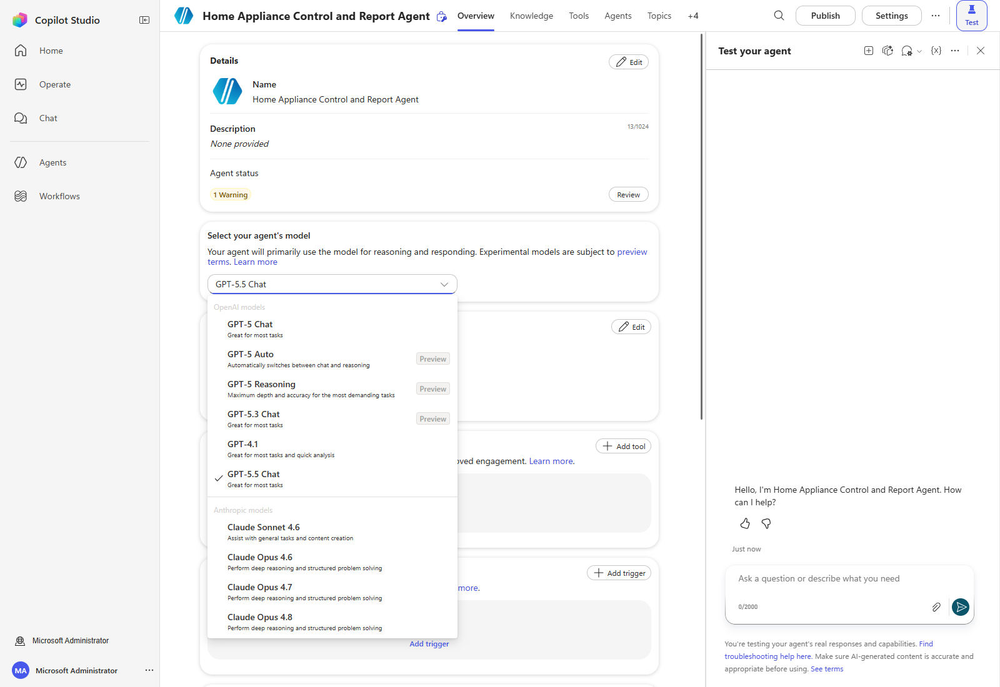Click the Add tool button
Image resolution: width=1000 pixels, height=687 pixels.
(x=624, y=446)
